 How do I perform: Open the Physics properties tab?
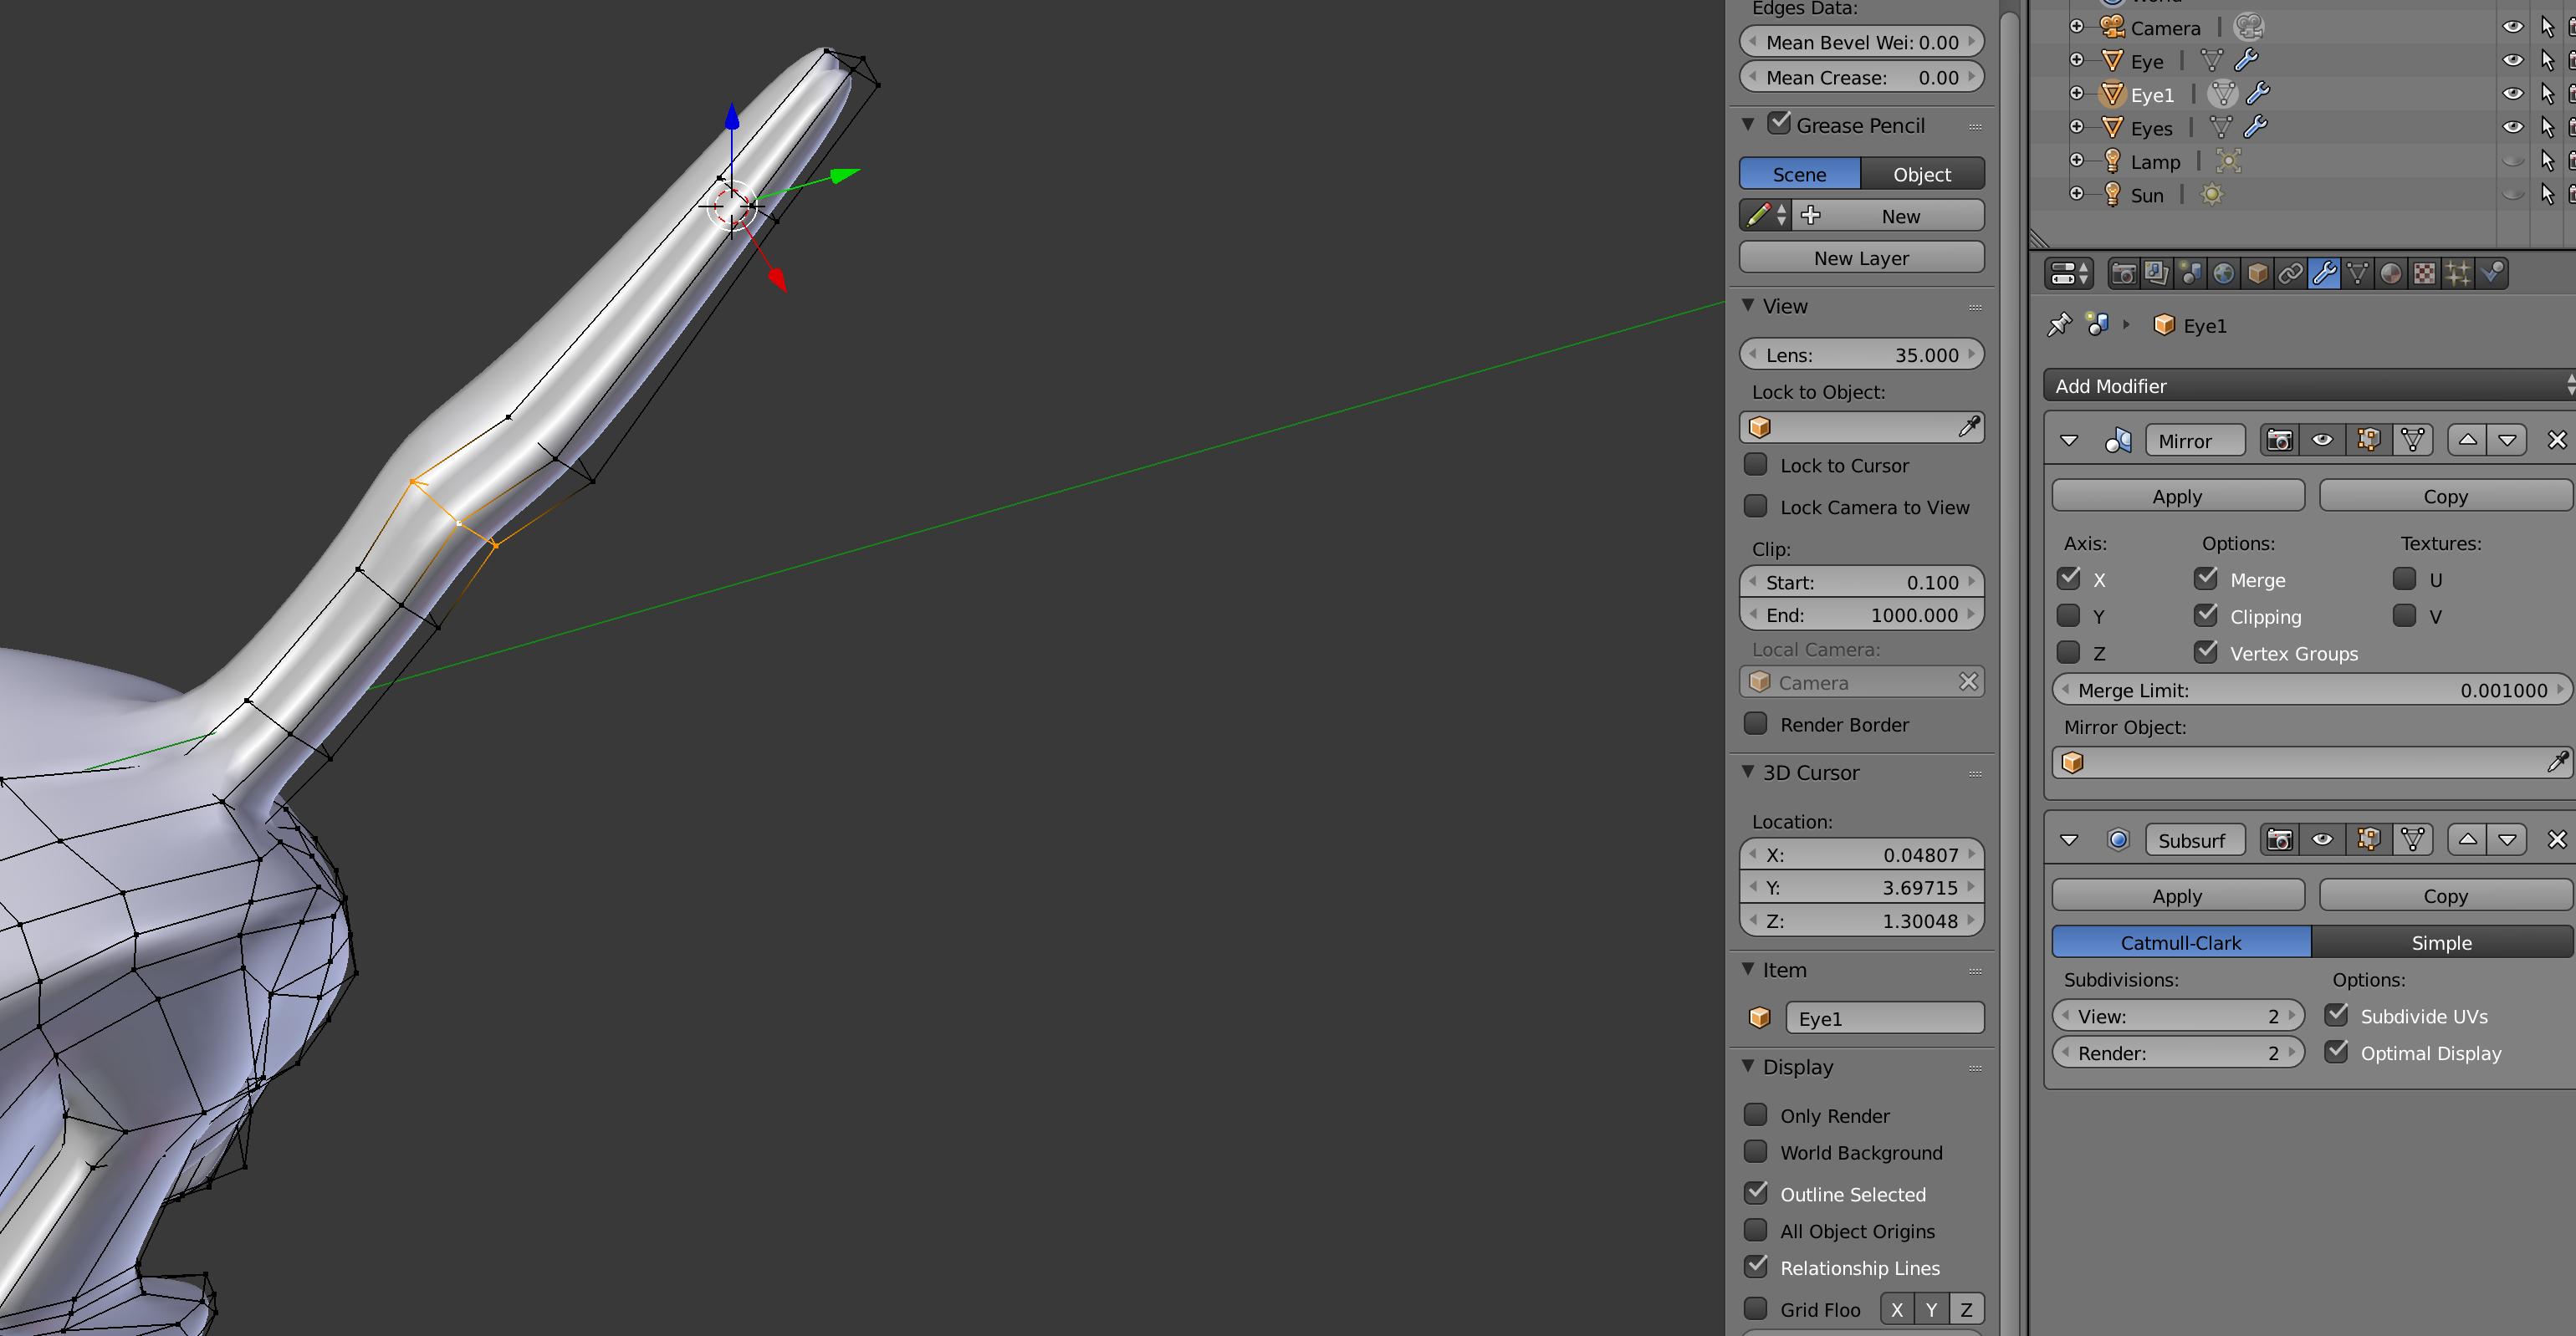(x=2492, y=273)
